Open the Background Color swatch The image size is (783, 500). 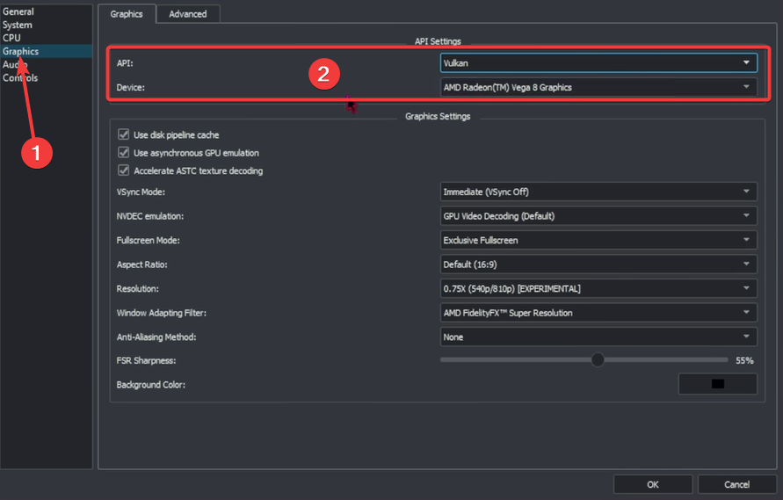coord(717,384)
